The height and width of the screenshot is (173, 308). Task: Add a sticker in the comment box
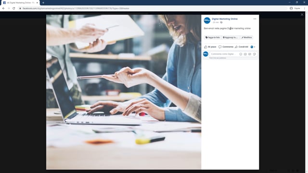(254, 54)
